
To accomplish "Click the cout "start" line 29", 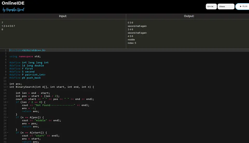I will tap(41, 136).
